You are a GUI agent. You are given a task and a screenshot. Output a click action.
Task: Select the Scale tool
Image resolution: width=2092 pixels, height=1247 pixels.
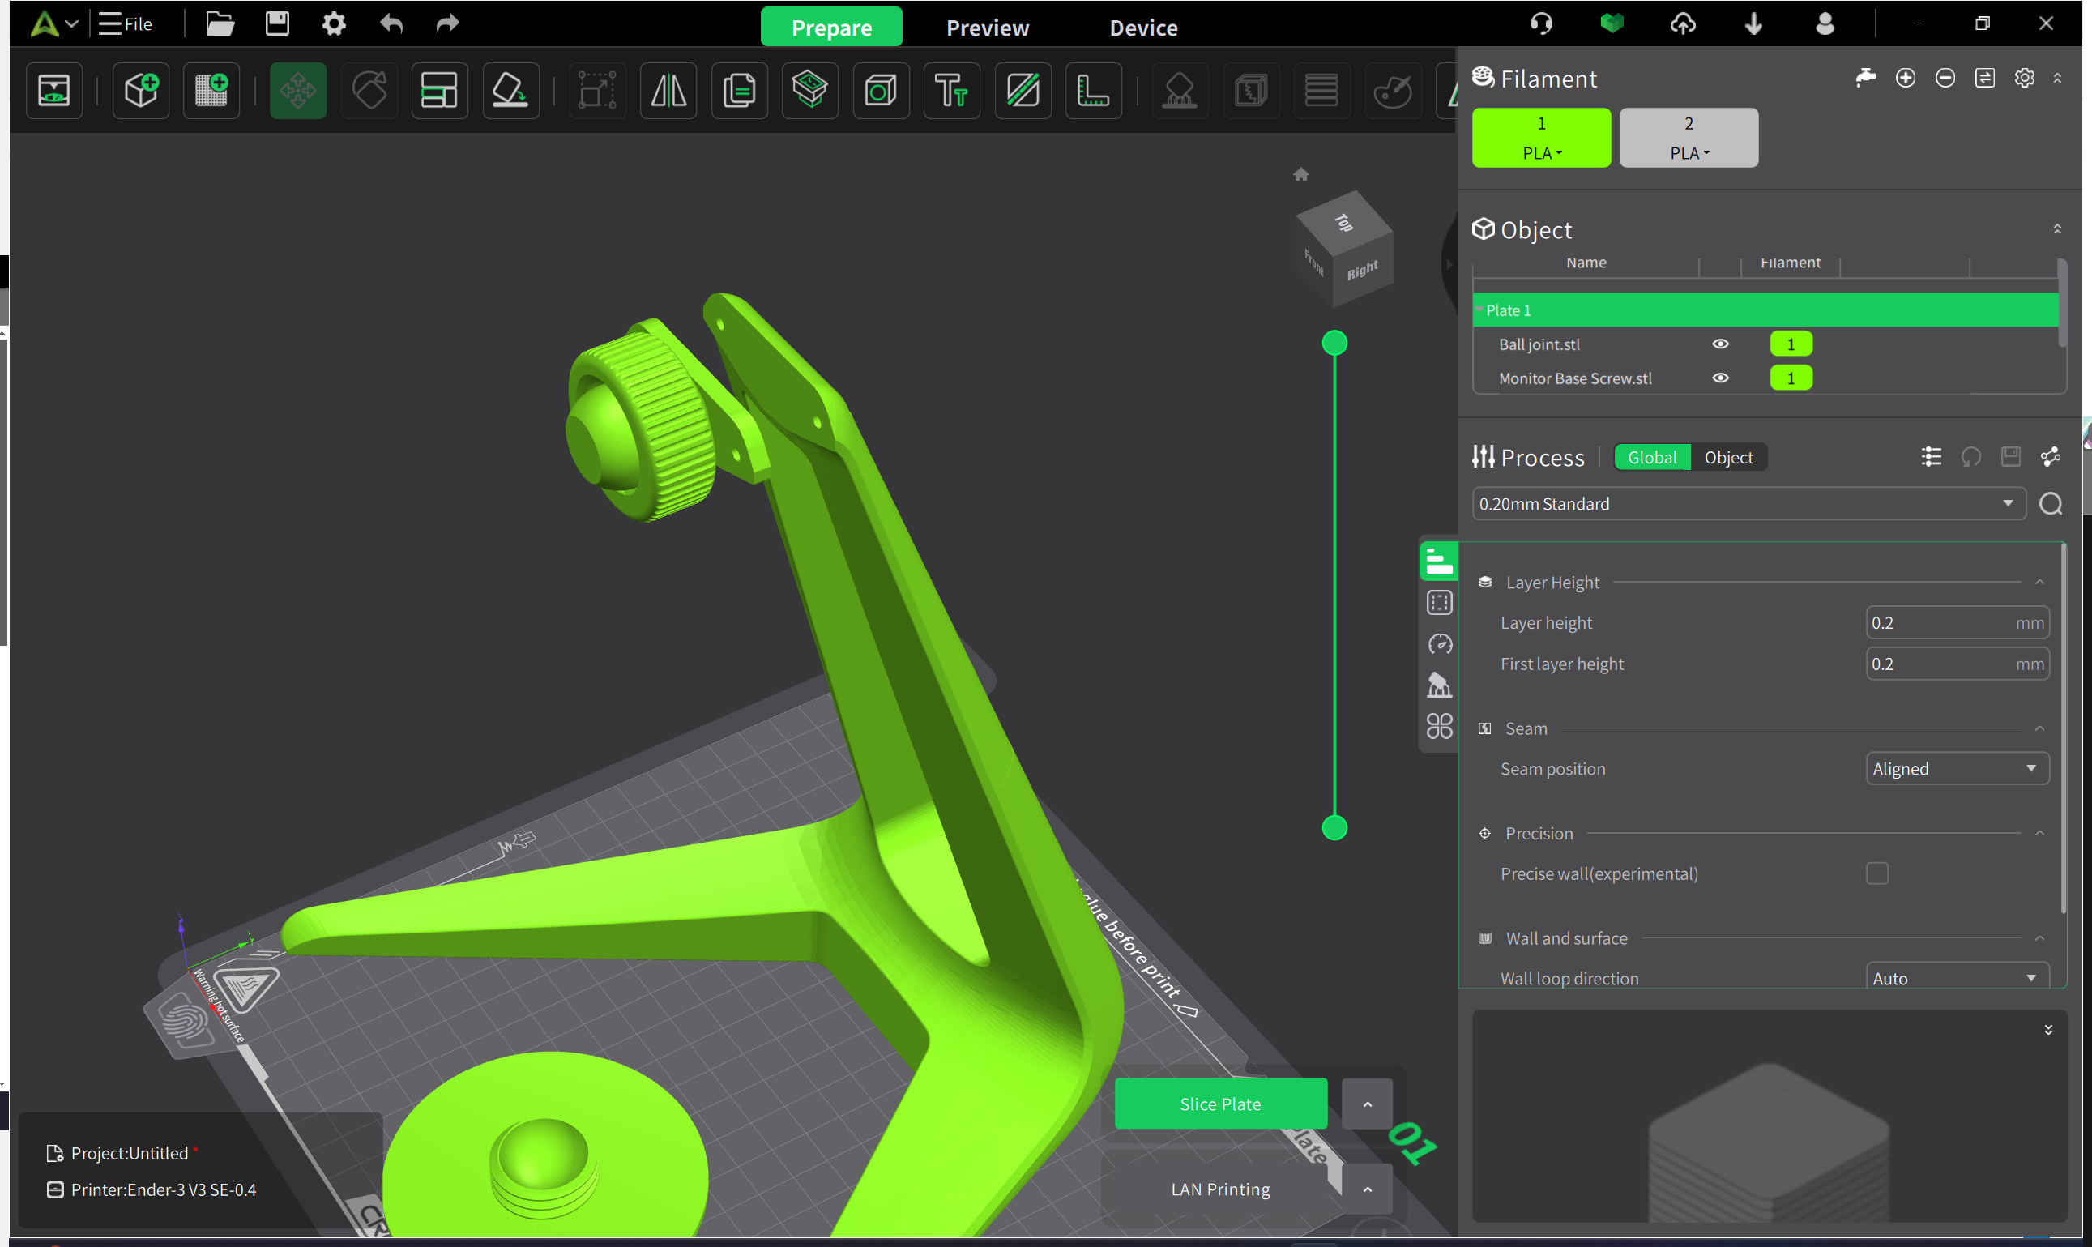[x=597, y=90]
